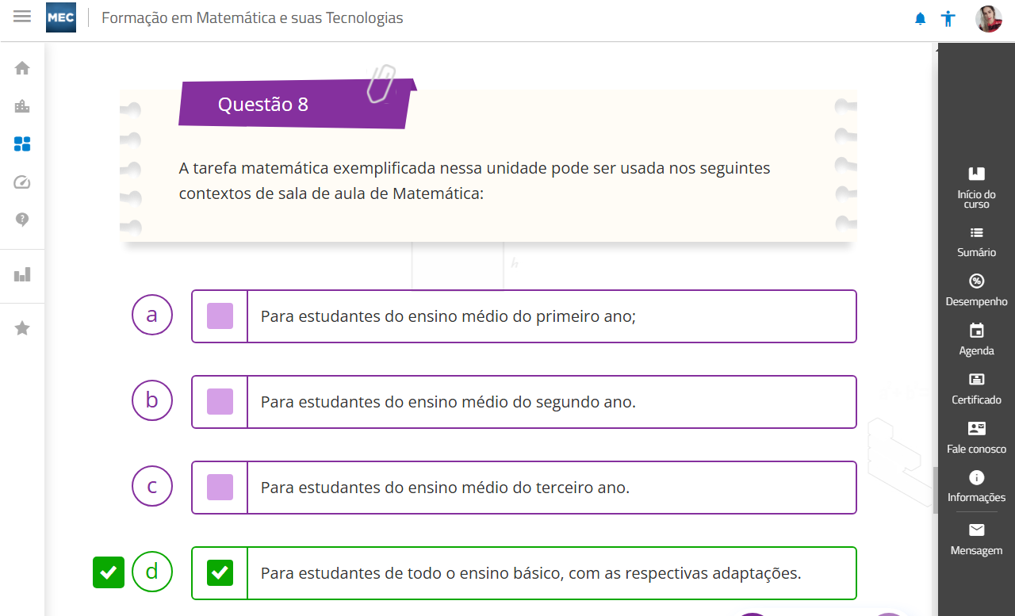Screen dimensions: 1015x616
Task: Click the home icon in left sidebar
Action: click(x=22, y=68)
